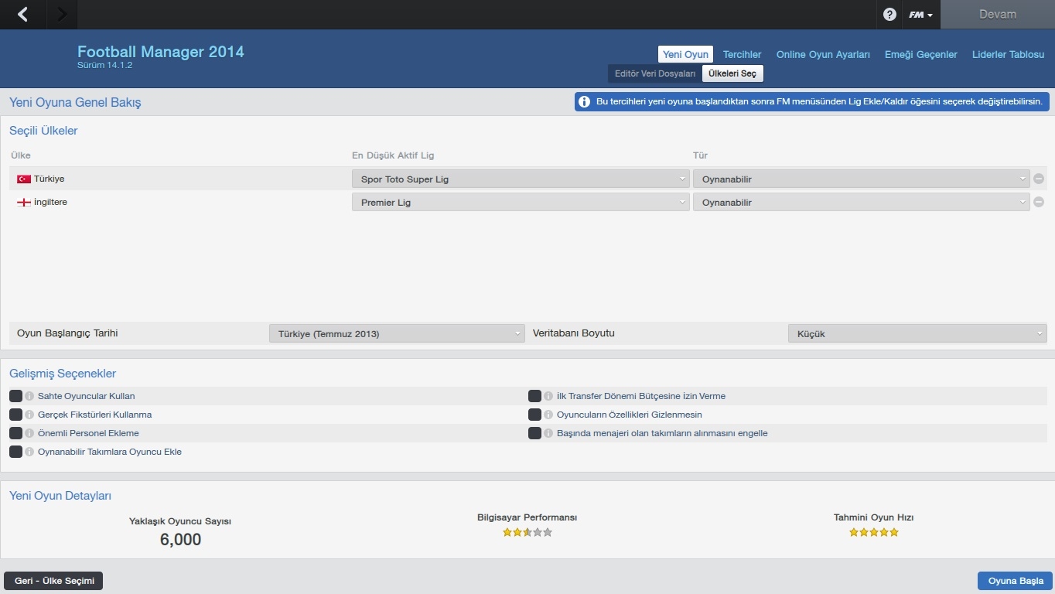Screen dimensions: 1055x594
Task: Click info icon beside Sahte Oyuncular Kullan
Action: [x=30, y=396]
